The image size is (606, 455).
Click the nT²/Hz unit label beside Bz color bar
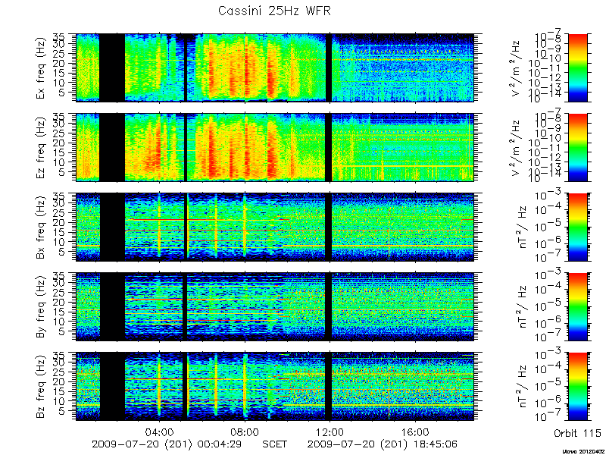tap(523, 386)
